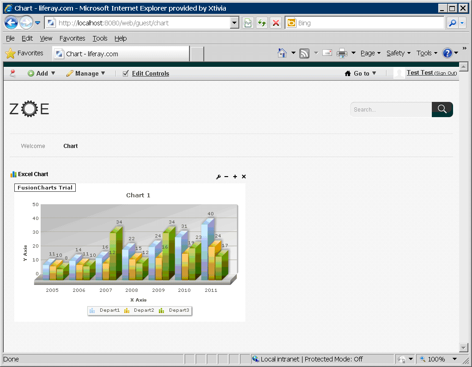Maximize the Excel Chart portlet
The height and width of the screenshot is (367, 472).
235,177
